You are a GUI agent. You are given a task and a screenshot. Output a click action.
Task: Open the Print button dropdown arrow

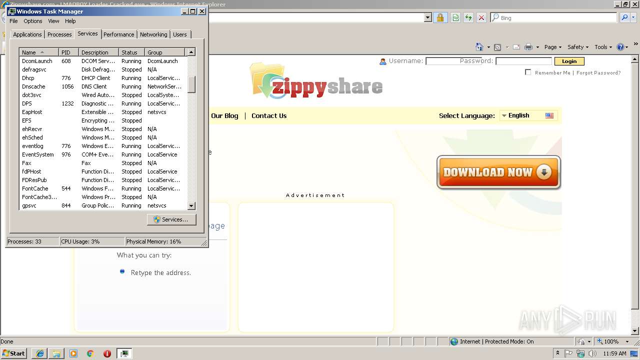click(x=537, y=47)
